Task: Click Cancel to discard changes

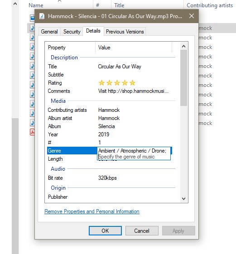Action: [142, 230]
